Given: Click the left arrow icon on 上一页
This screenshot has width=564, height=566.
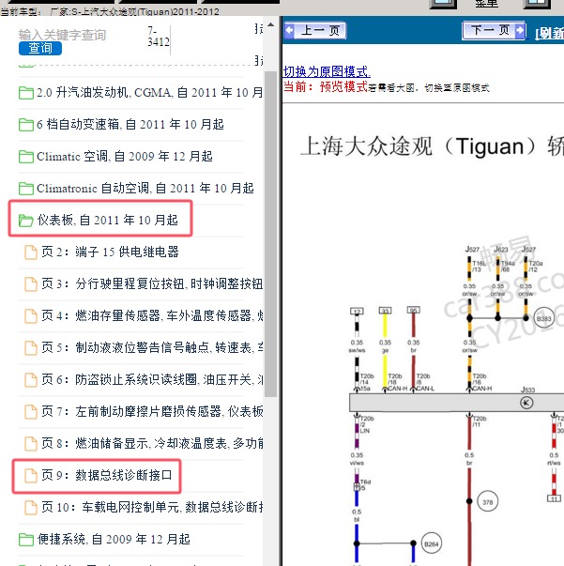Looking at the screenshot, I should point(290,30).
